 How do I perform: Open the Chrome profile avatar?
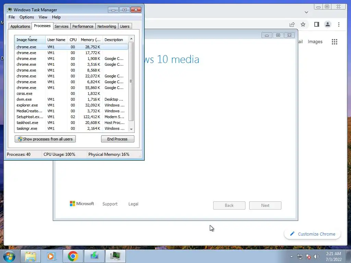(x=327, y=24)
